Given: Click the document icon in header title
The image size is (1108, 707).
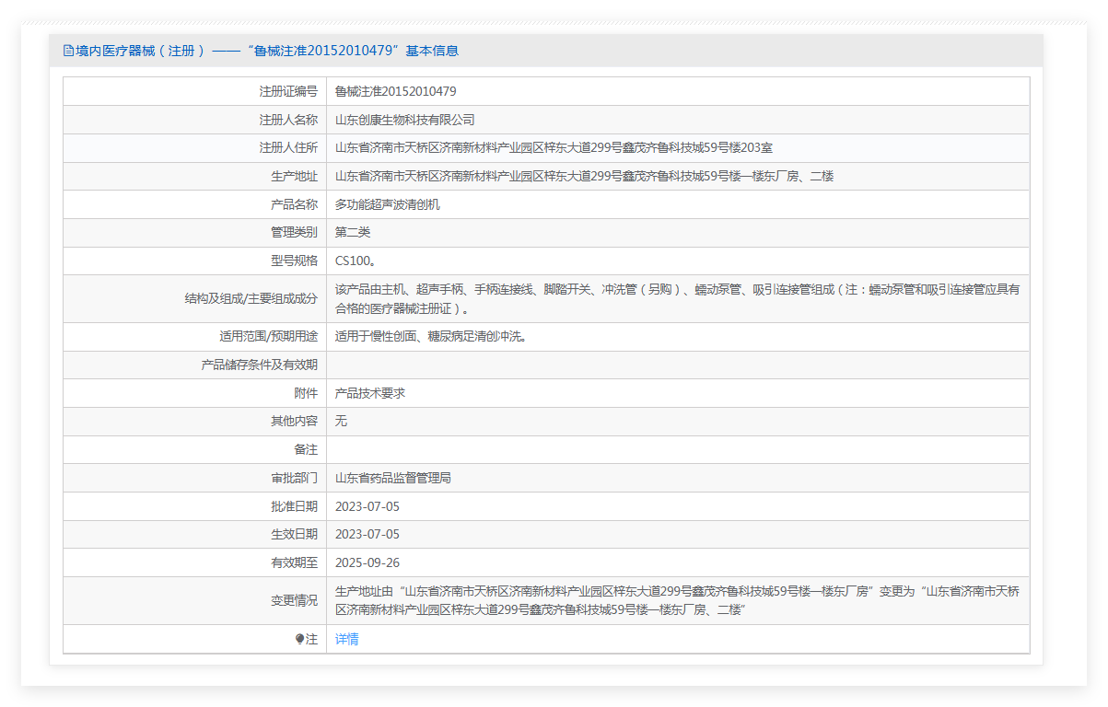Looking at the screenshot, I should [68, 51].
